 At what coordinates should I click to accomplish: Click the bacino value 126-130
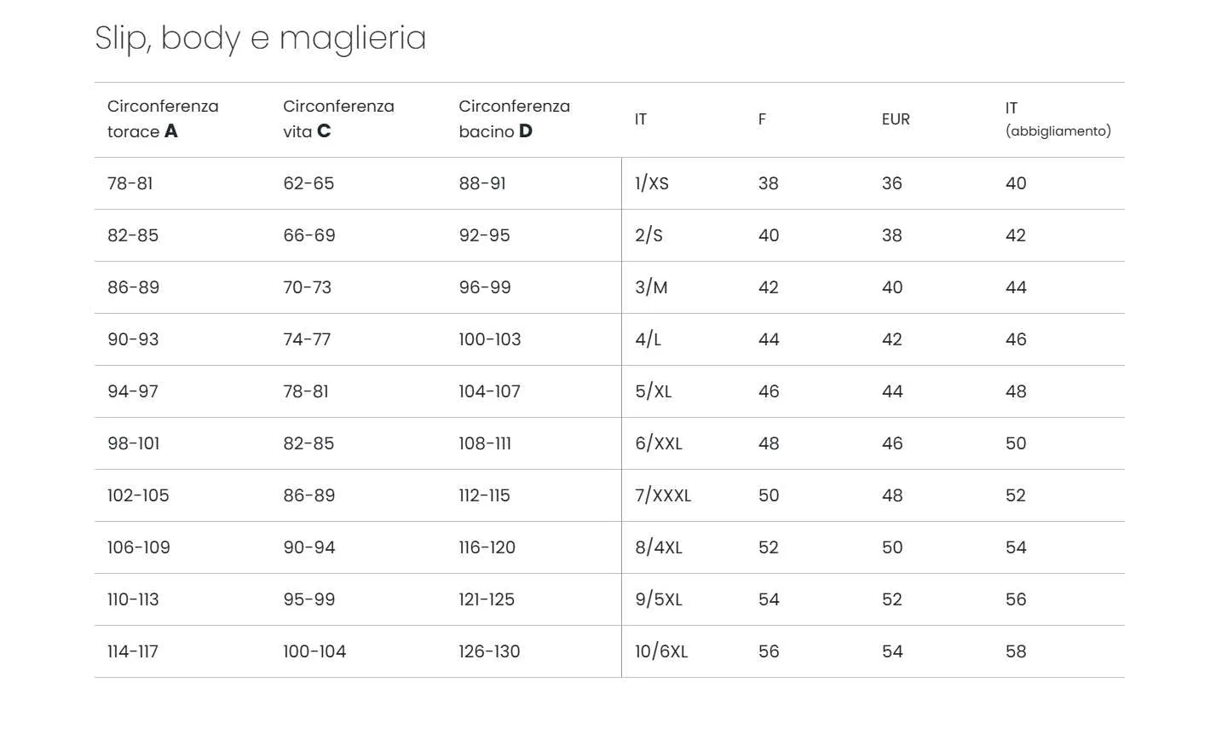tap(489, 651)
